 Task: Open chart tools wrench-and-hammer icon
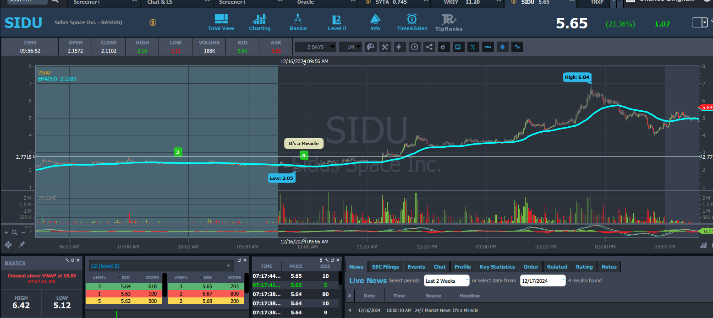385,47
